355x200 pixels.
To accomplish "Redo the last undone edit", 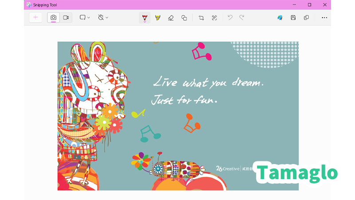I will point(242,18).
